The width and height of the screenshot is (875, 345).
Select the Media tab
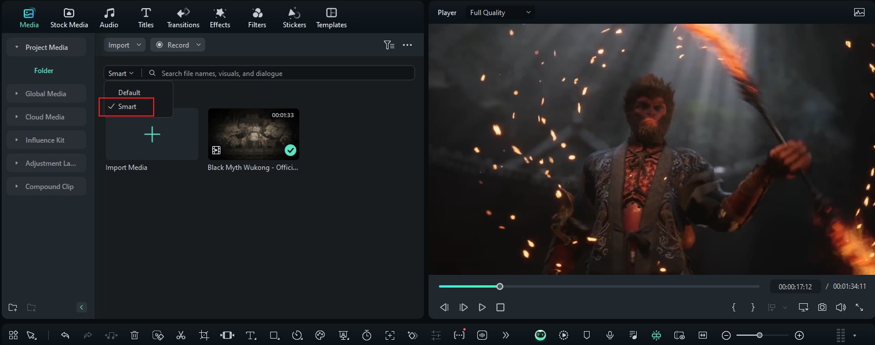tap(29, 18)
